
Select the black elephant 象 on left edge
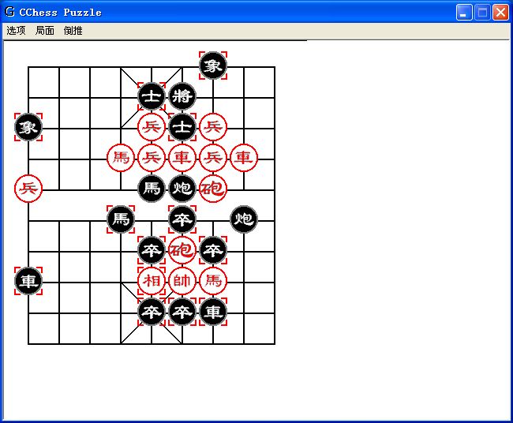pos(28,126)
